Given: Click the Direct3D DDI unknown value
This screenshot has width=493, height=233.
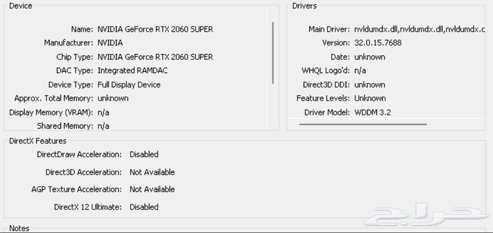Looking at the screenshot, I should point(369,85).
